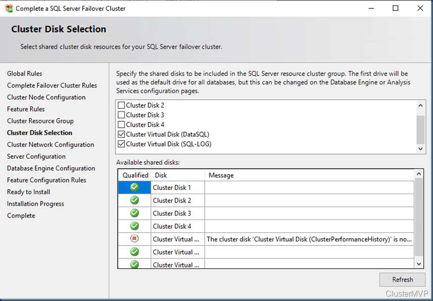Click the SQL Server setup icon in title bar
433x301 pixels.
coord(9,8)
